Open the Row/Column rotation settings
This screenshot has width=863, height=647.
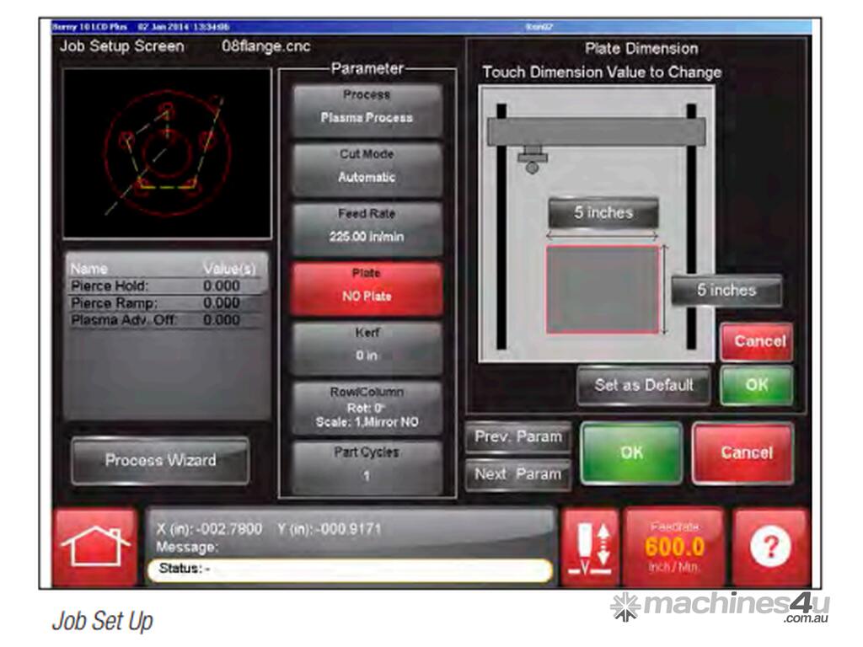(367, 407)
